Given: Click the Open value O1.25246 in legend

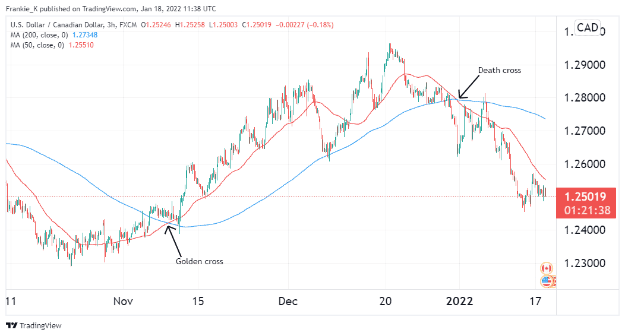Looking at the screenshot, I should coord(156,25).
